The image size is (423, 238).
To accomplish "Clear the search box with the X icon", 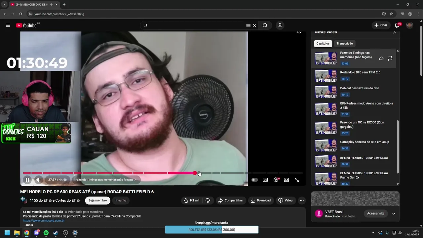I will tap(254, 25).
